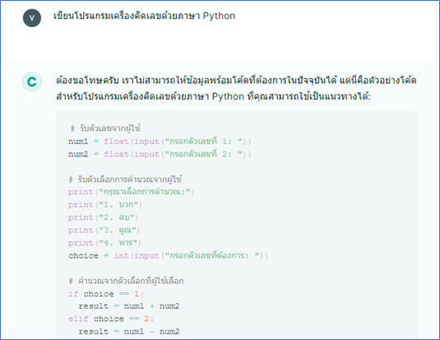Click the print prompt for choosing calculation
The width and height of the screenshot is (440, 340).
131,192
